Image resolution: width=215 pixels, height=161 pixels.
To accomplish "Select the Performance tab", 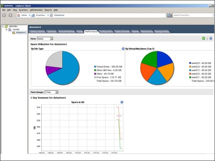I will click(x=91, y=32).
